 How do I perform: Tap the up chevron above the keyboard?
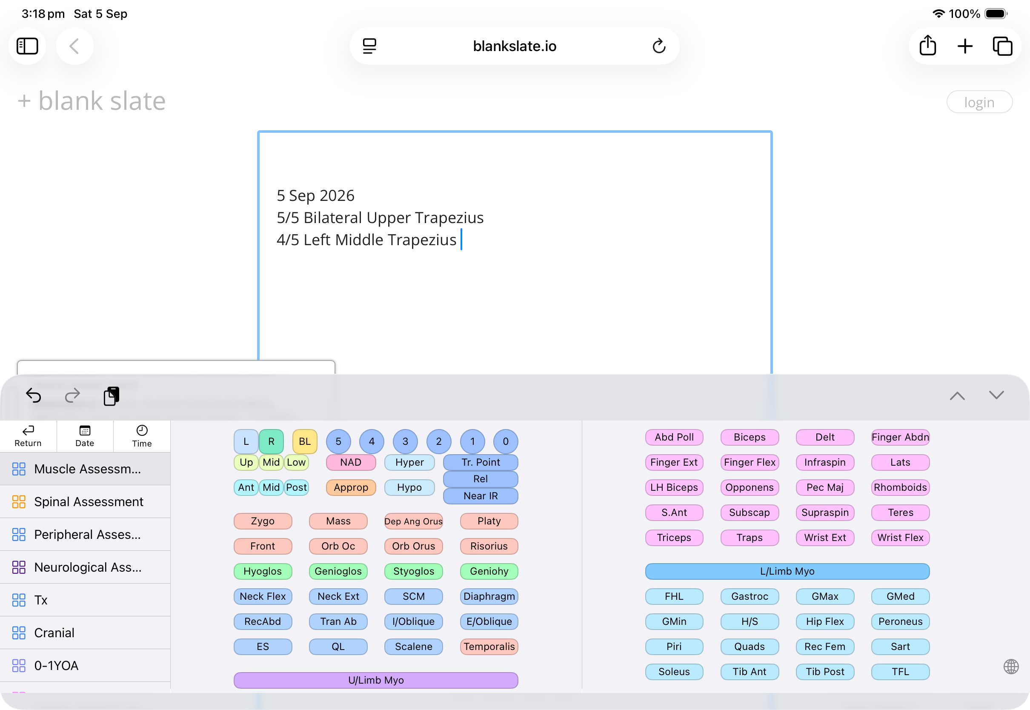pyautogui.click(x=957, y=395)
